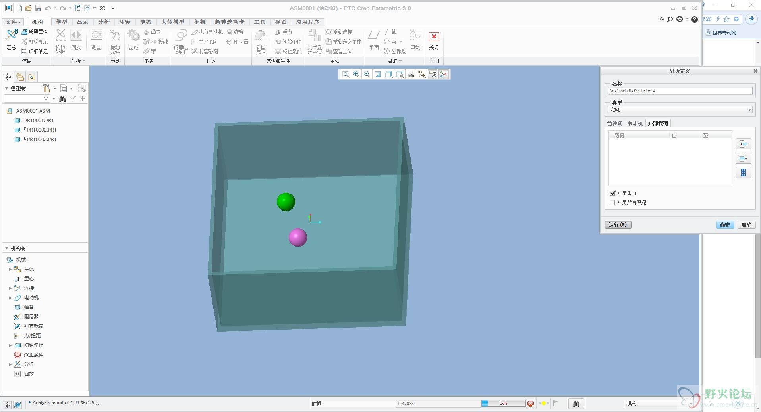Click the analysis Name (名称) input field

pyautogui.click(x=680, y=91)
